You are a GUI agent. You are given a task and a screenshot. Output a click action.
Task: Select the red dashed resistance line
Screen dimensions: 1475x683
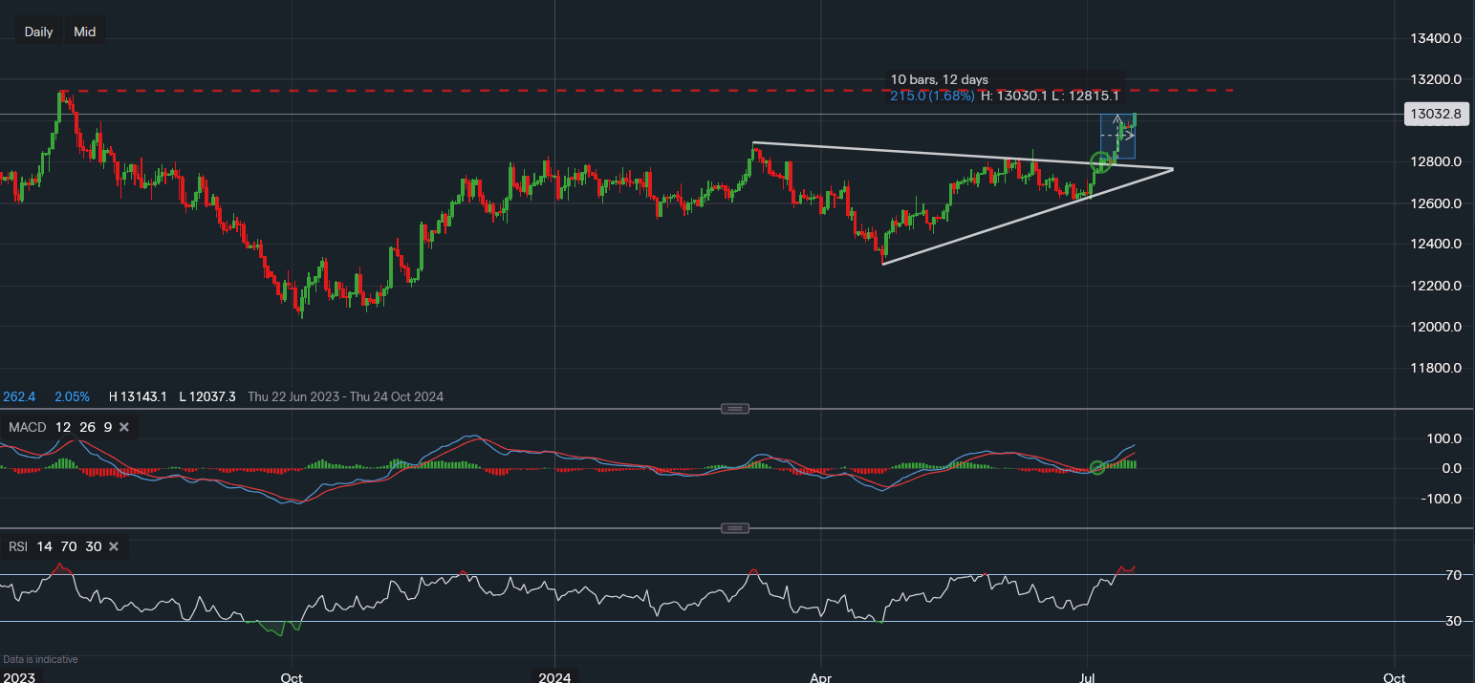574,91
